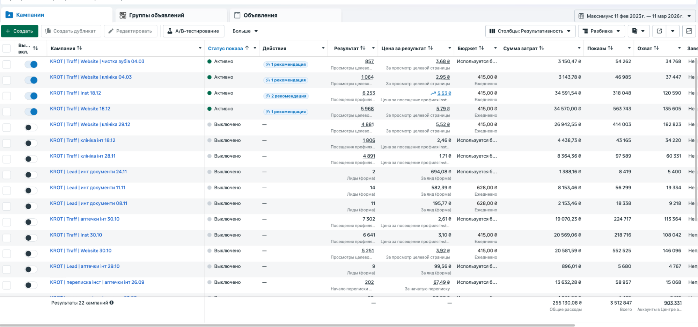Click sort arrows on Показы column

610,48
